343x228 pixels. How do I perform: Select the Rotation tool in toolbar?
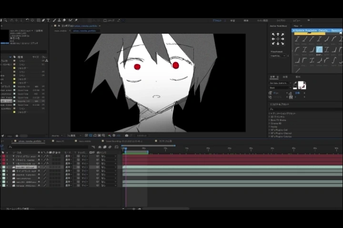click(27, 20)
